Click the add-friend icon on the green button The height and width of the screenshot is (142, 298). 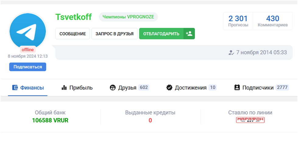click(189, 34)
